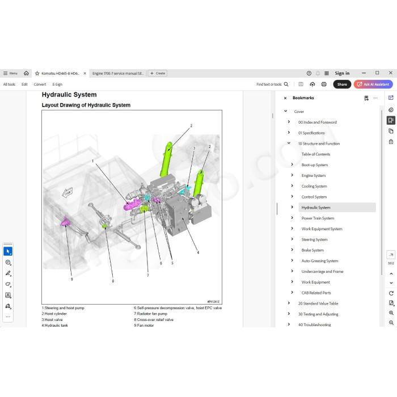Open Power Train System bookmark
The height and width of the screenshot is (397, 397).
[318, 218]
